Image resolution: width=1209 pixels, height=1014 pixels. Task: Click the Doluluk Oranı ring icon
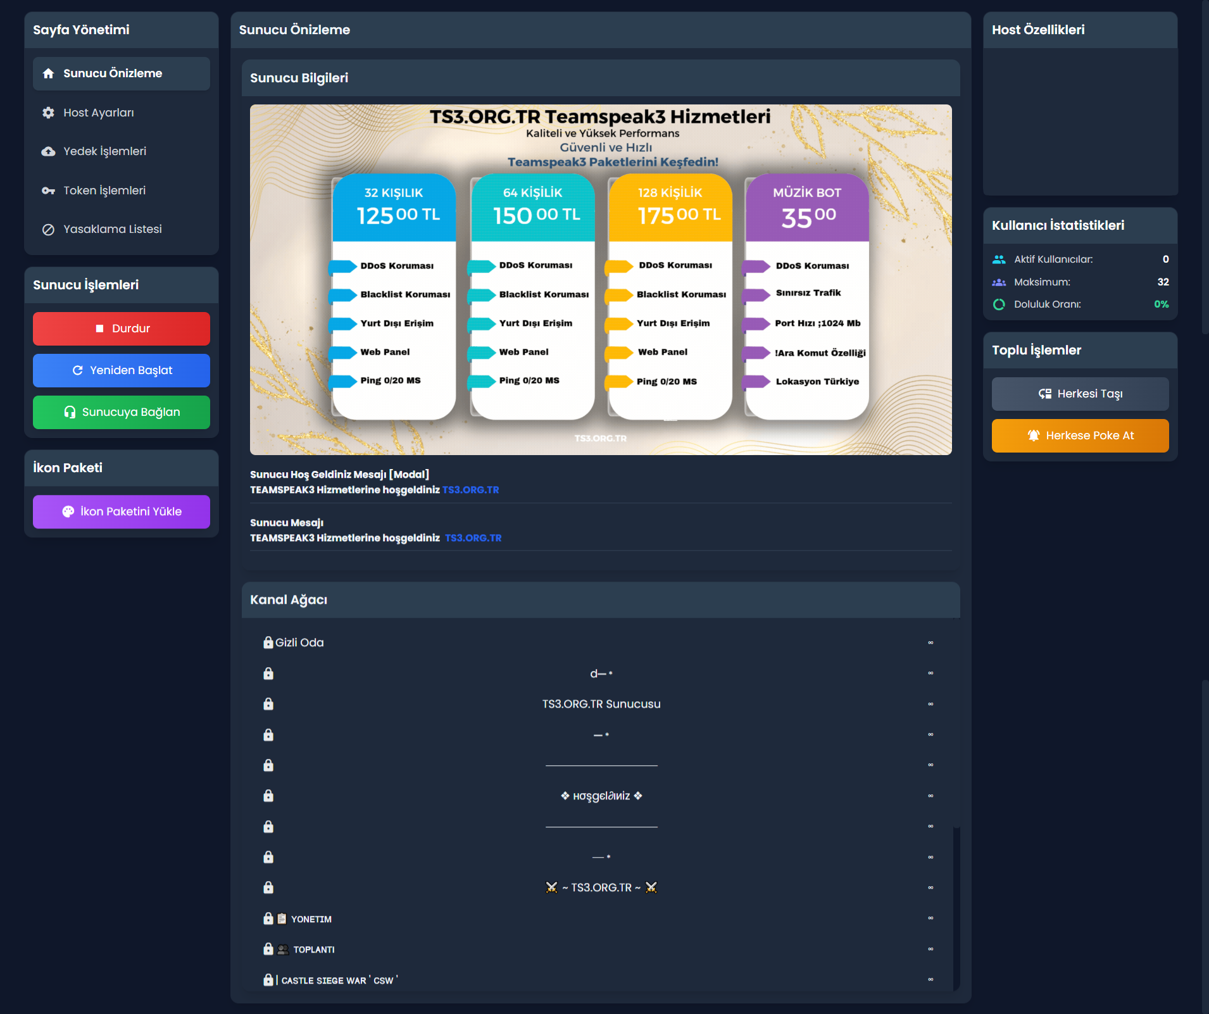pyautogui.click(x=999, y=304)
